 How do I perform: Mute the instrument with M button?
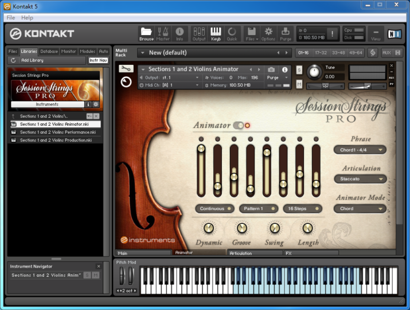click(x=299, y=84)
